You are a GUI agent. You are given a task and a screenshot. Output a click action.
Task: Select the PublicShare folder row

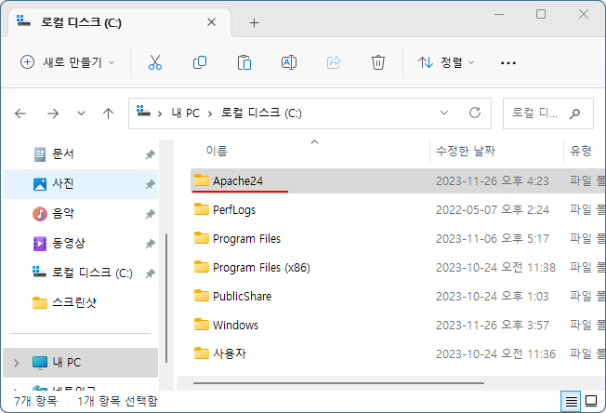[x=398, y=296]
